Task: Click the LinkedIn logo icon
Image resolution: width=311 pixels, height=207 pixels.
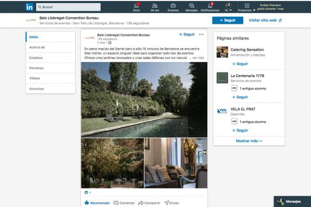Action: pos(30,7)
